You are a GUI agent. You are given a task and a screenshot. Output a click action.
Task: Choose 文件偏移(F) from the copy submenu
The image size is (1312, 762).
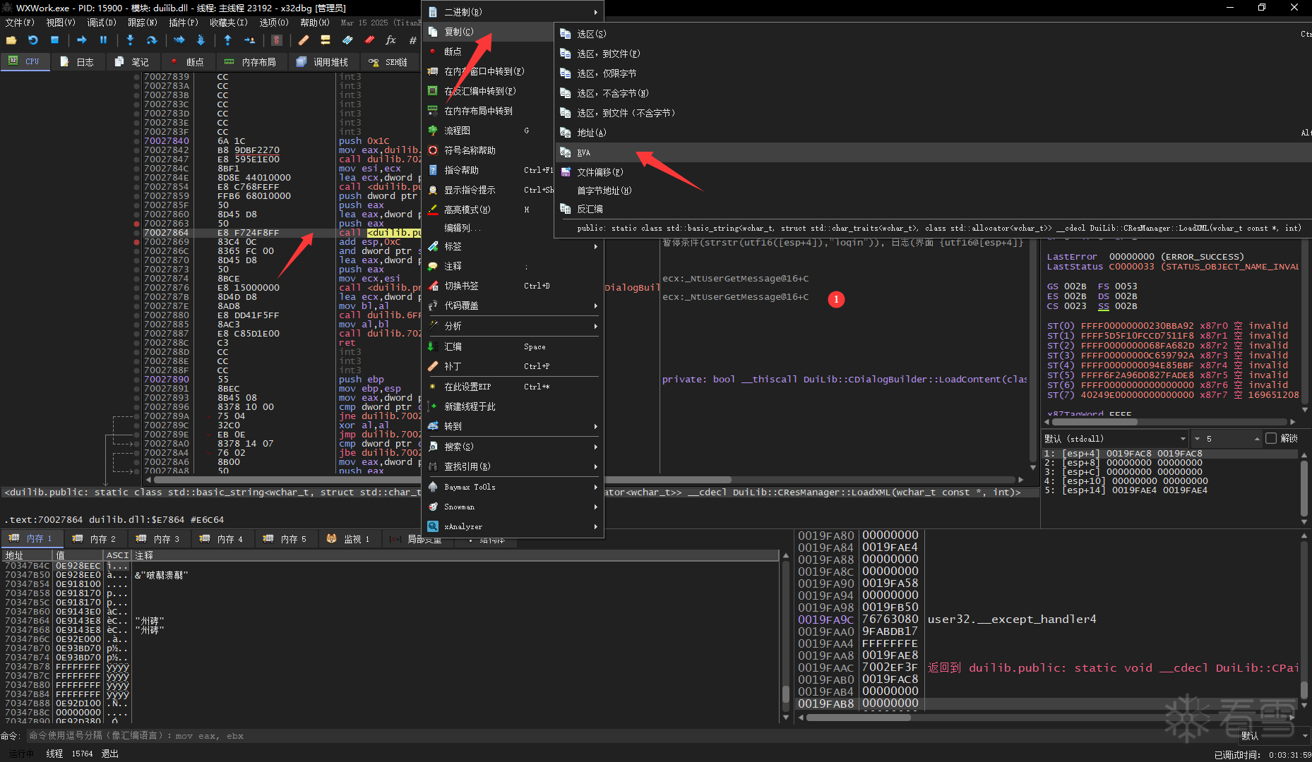tap(599, 172)
